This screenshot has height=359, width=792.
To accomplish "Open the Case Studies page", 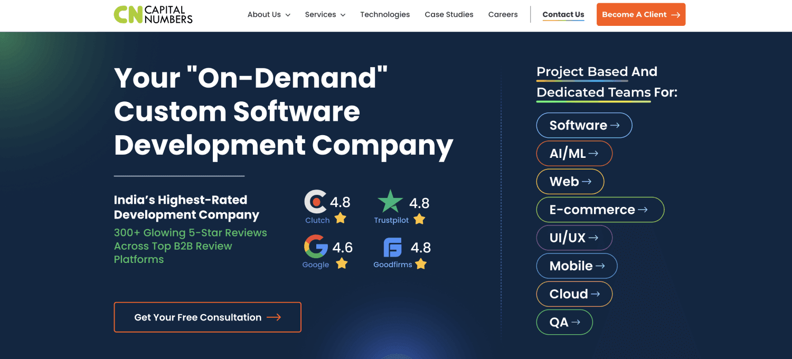I will coord(449,15).
